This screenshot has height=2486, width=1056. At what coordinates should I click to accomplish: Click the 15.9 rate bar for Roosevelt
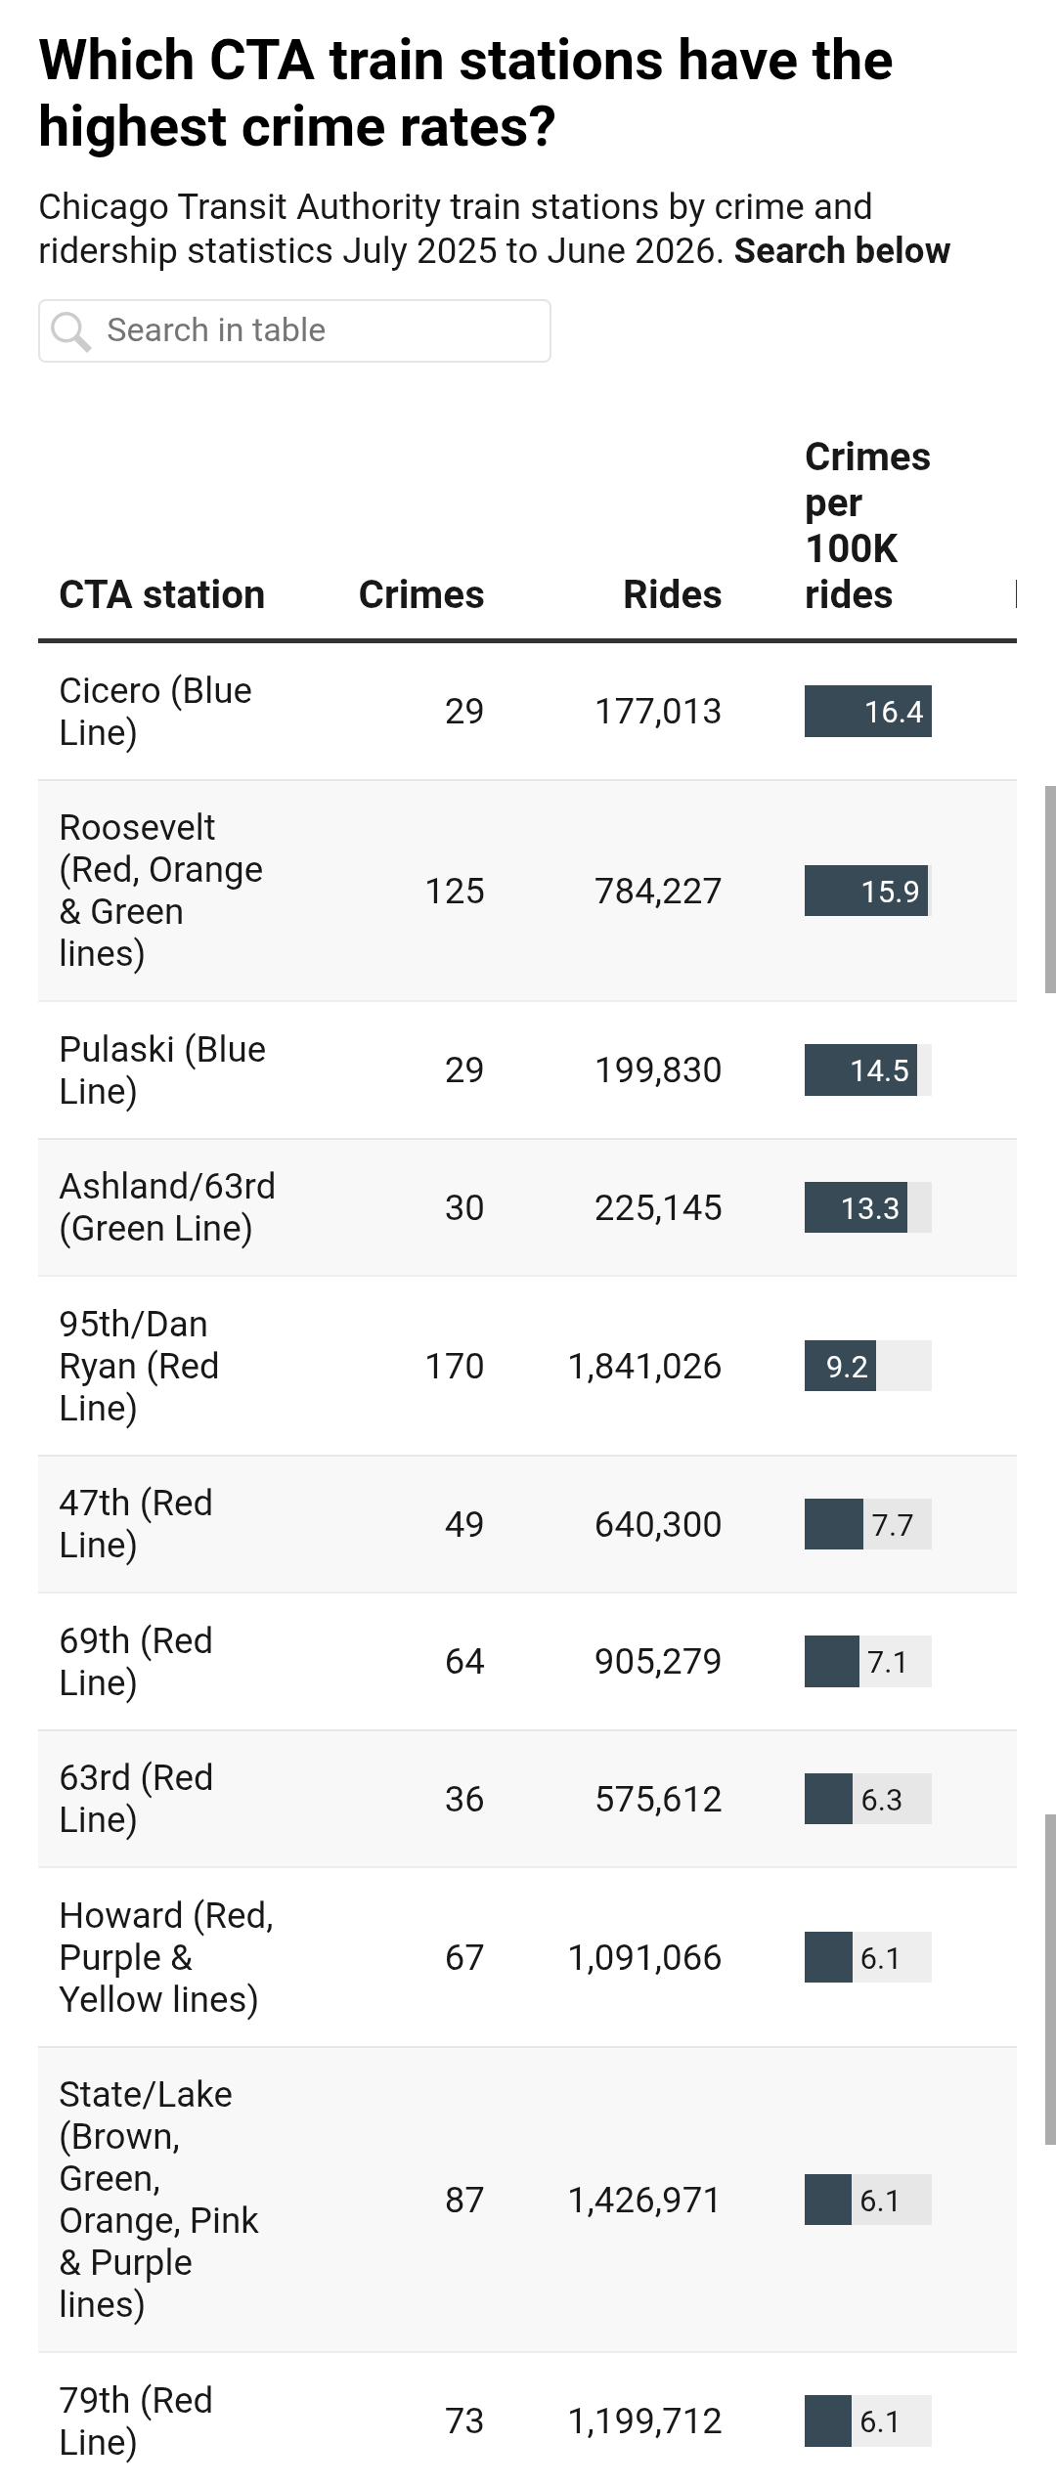(868, 891)
